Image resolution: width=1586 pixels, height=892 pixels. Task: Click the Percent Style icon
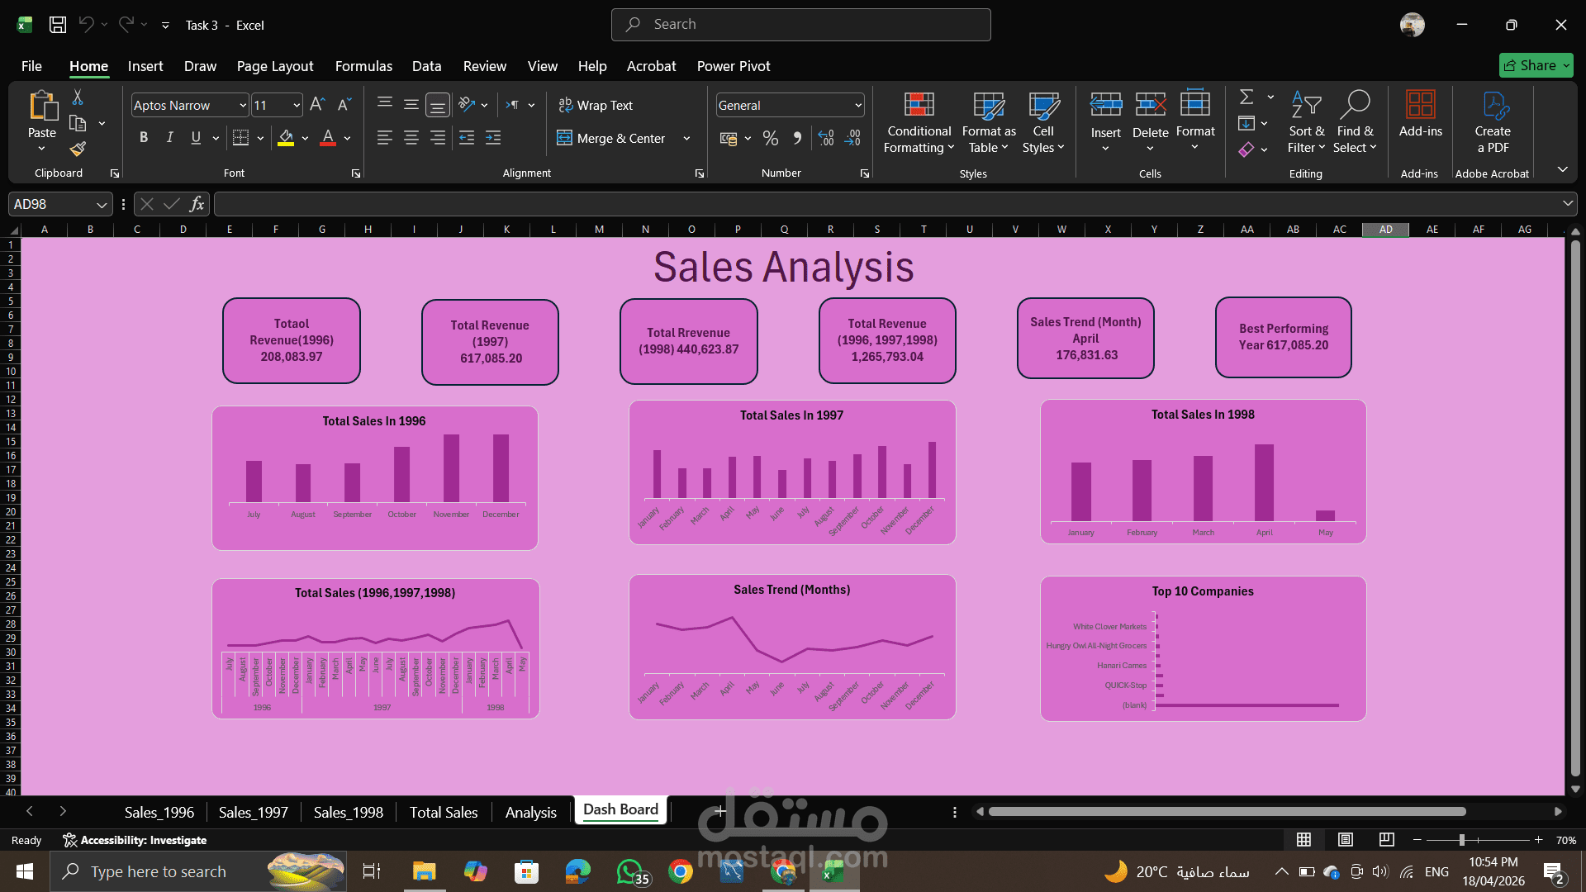tap(770, 138)
